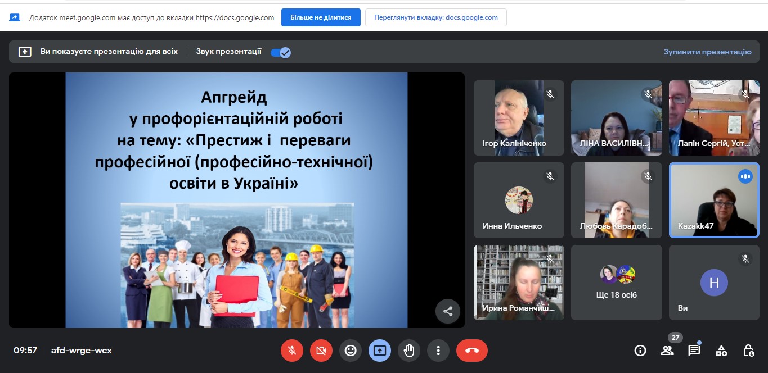This screenshot has width=768, height=373.
Task: Click 'Більше не ділитися' button
Action: coord(321,17)
